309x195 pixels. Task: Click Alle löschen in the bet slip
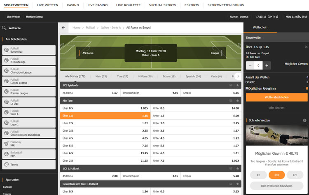pos(276,108)
